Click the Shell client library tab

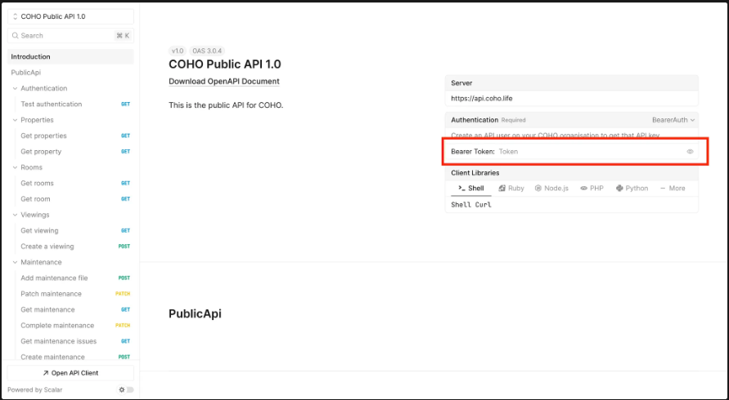pos(471,188)
